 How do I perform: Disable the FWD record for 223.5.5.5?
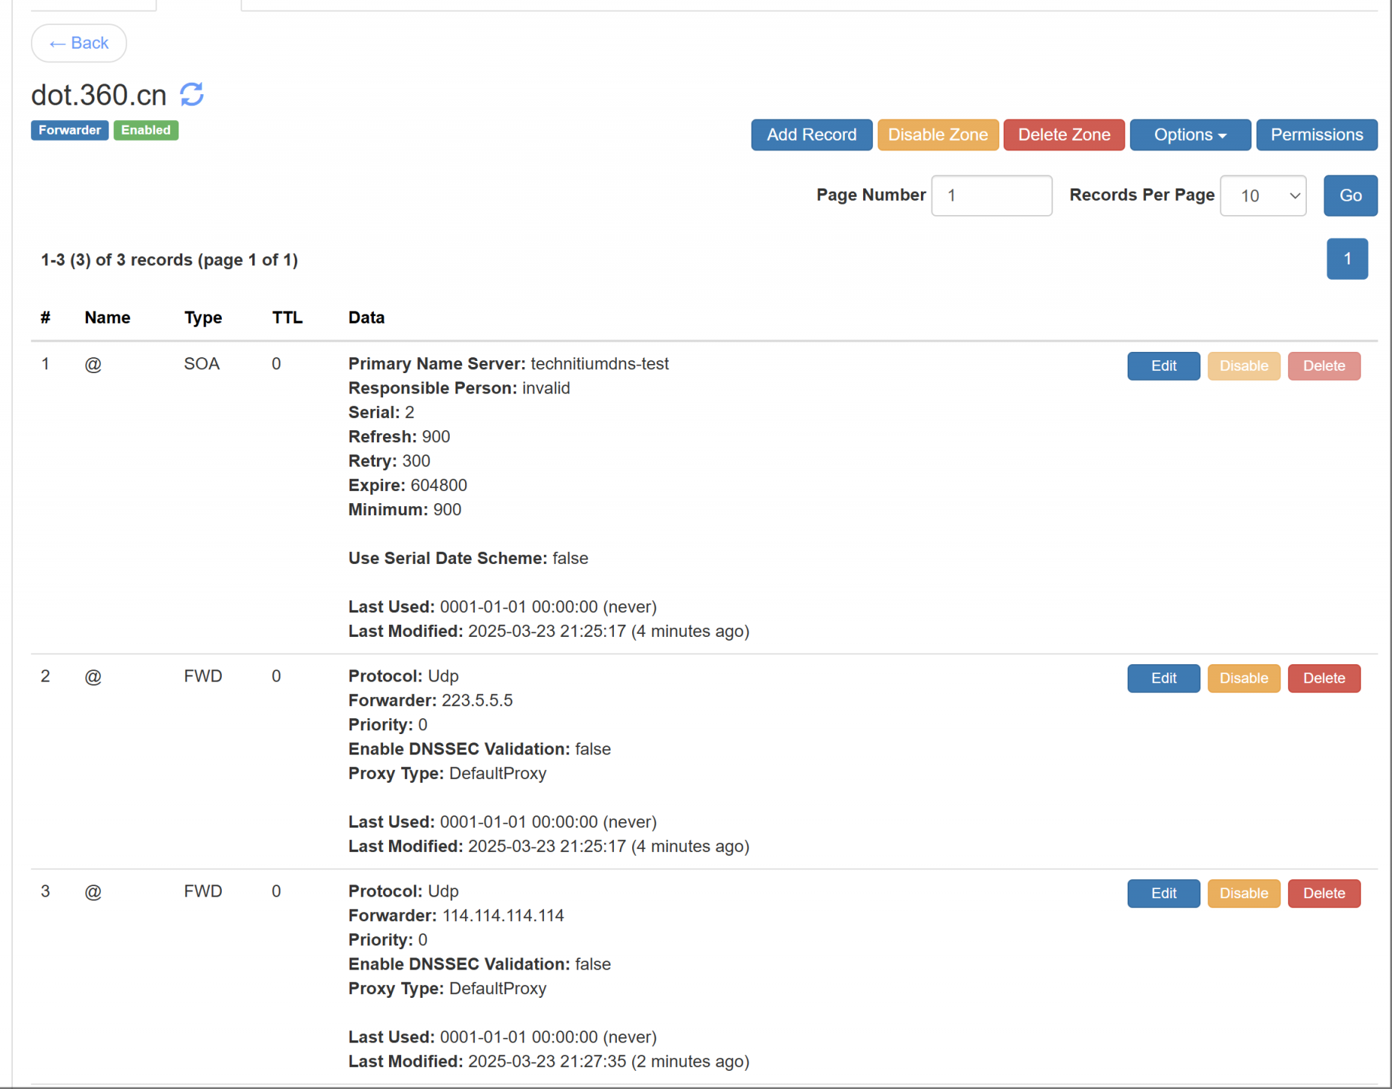[x=1243, y=678]
